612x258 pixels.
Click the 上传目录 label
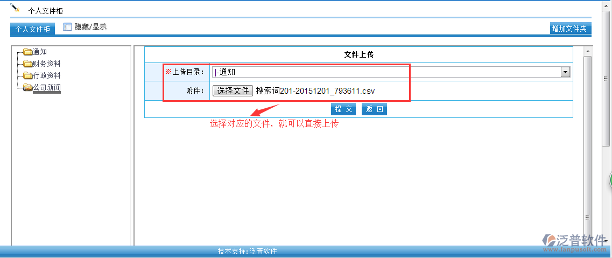pyautogui.click(x=188, y=72)
